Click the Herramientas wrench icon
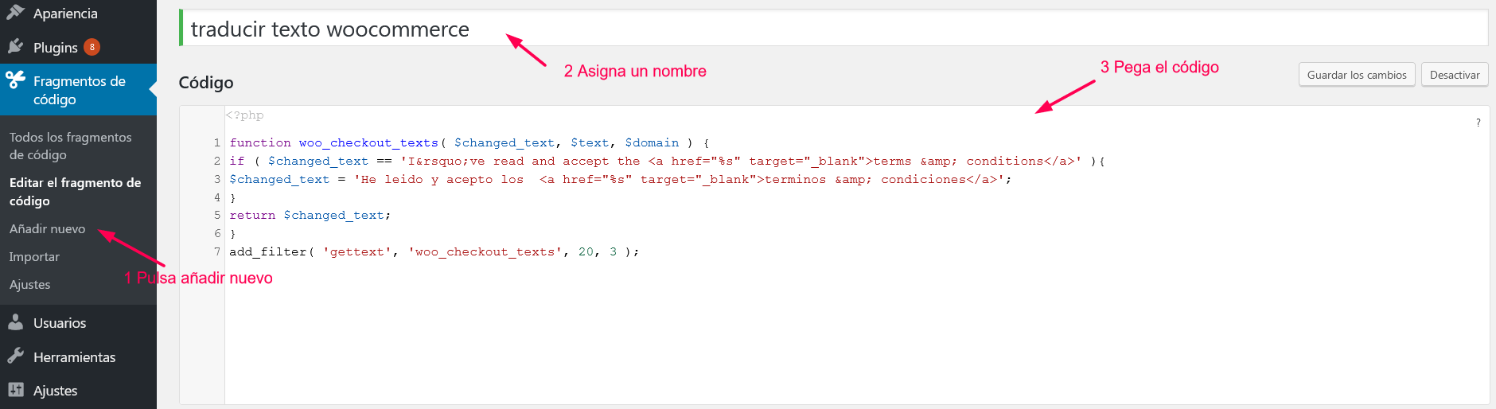 (x=15, y=356)
